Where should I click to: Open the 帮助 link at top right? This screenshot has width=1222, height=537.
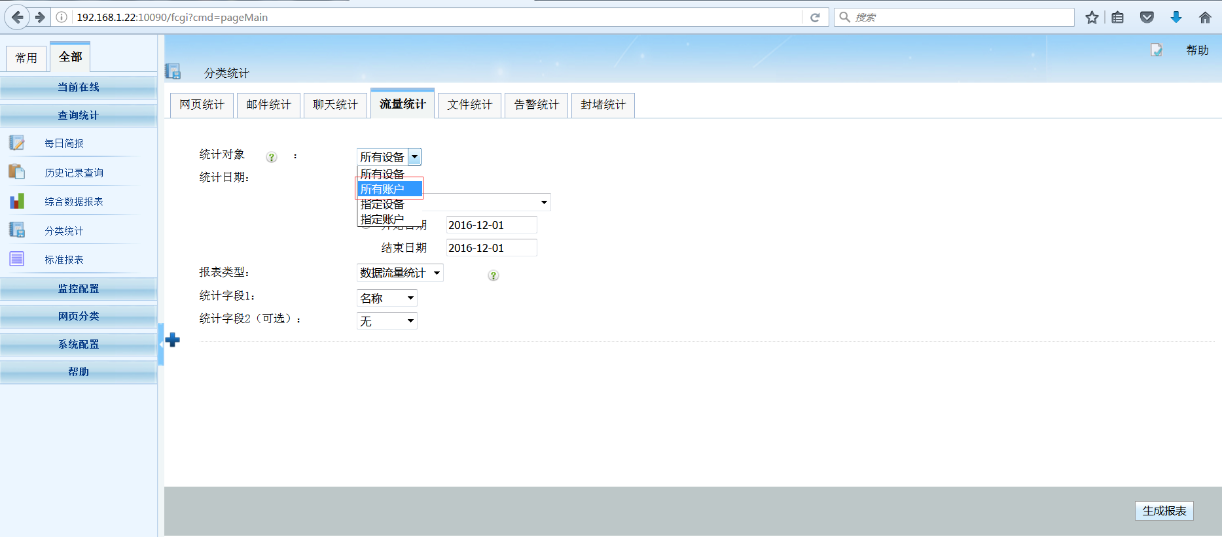[1197, 50]
